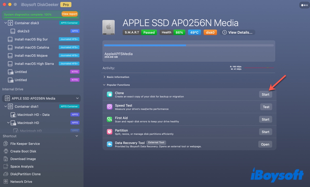Select File Keeper Service shortcut
This screenshot has height=187, width=310.
pyautogui.click(x=25, y=144)
